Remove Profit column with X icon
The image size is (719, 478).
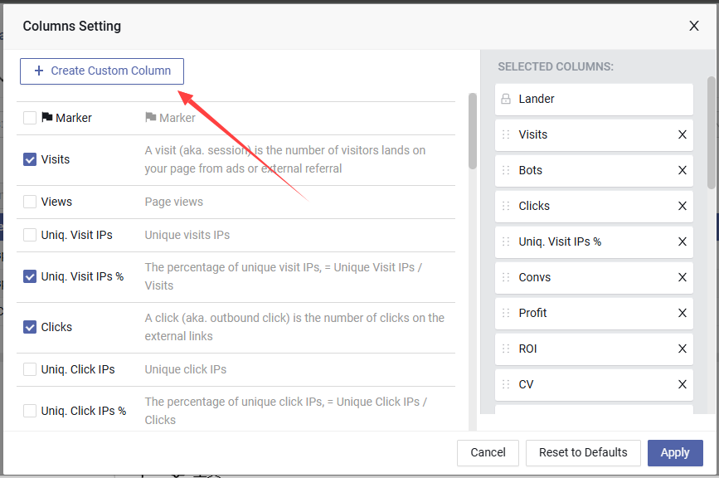pos(683,313)
